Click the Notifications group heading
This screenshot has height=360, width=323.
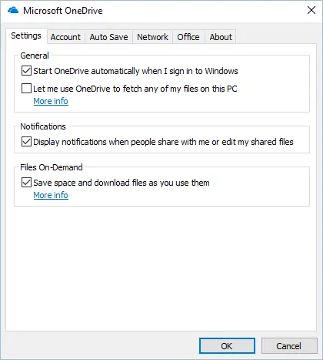click(x=43, y=126)
